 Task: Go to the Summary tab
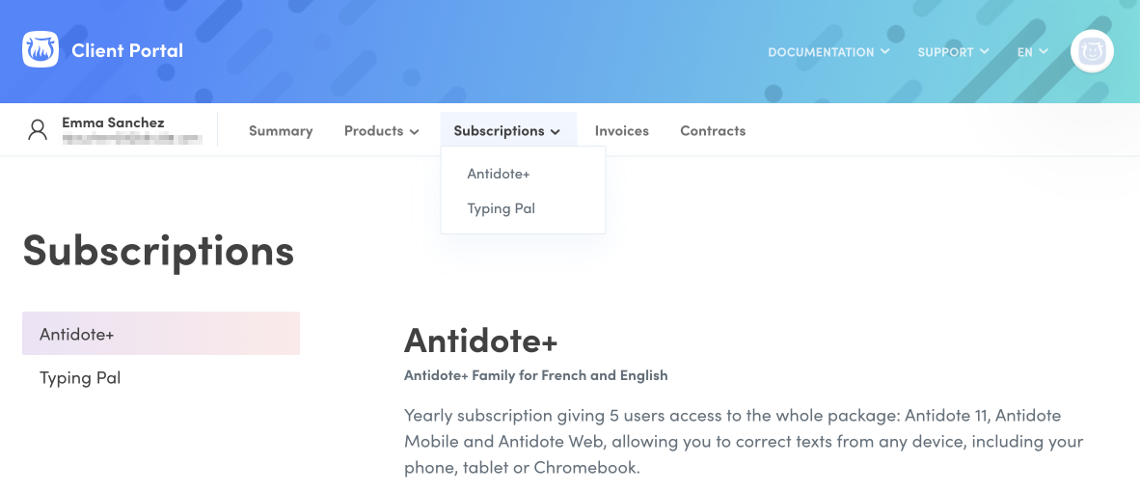pos(281,131)
